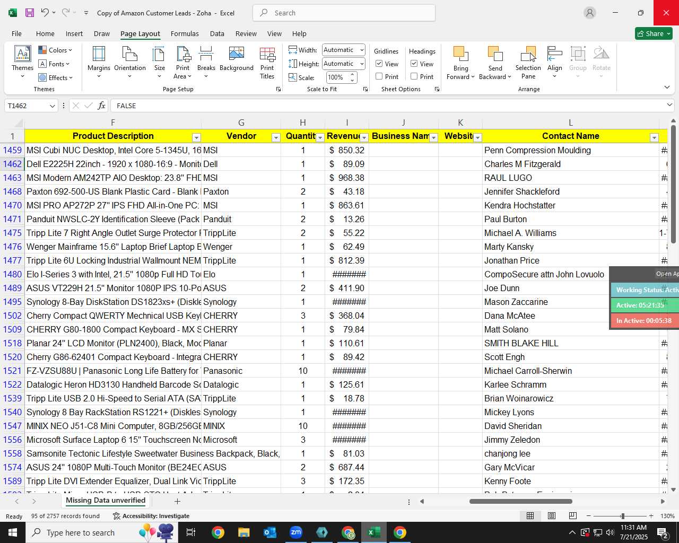
Task: Open Task View on the taskbar
Action: 191,532
